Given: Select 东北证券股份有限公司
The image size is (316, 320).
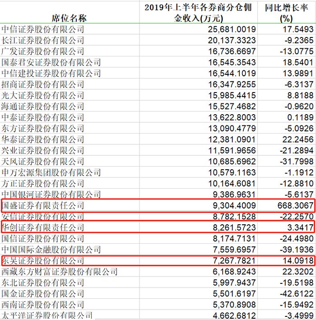Looking at the screenshot, I should [43, 283].
